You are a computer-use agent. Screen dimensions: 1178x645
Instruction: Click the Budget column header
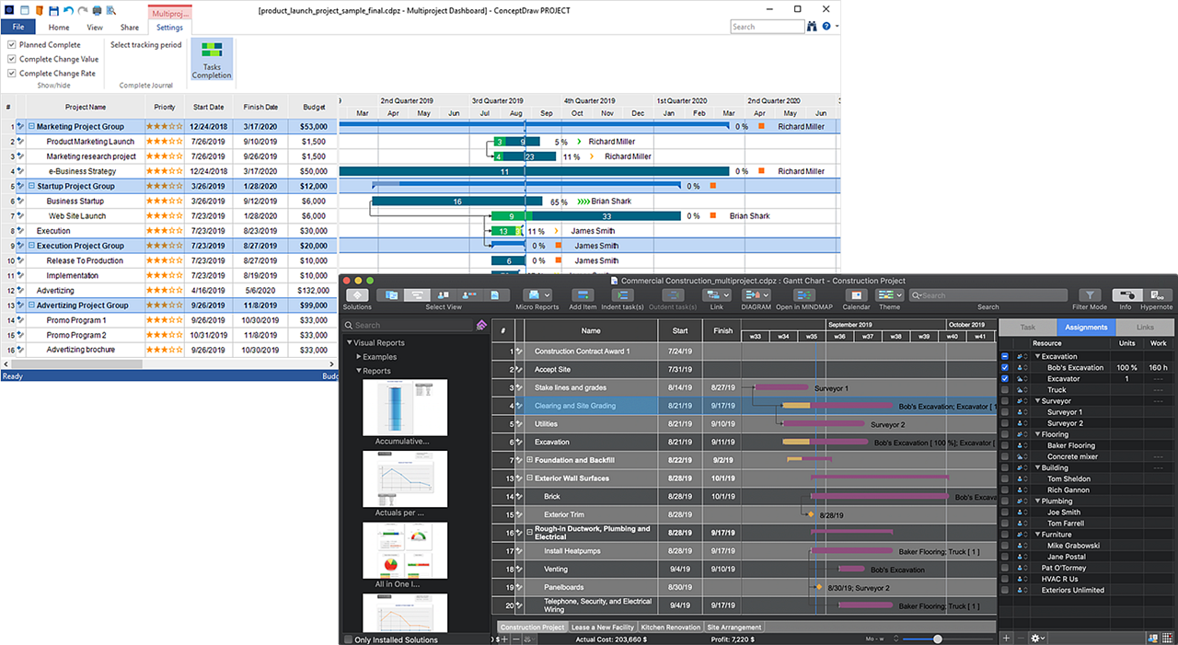[x=315, y=107]
